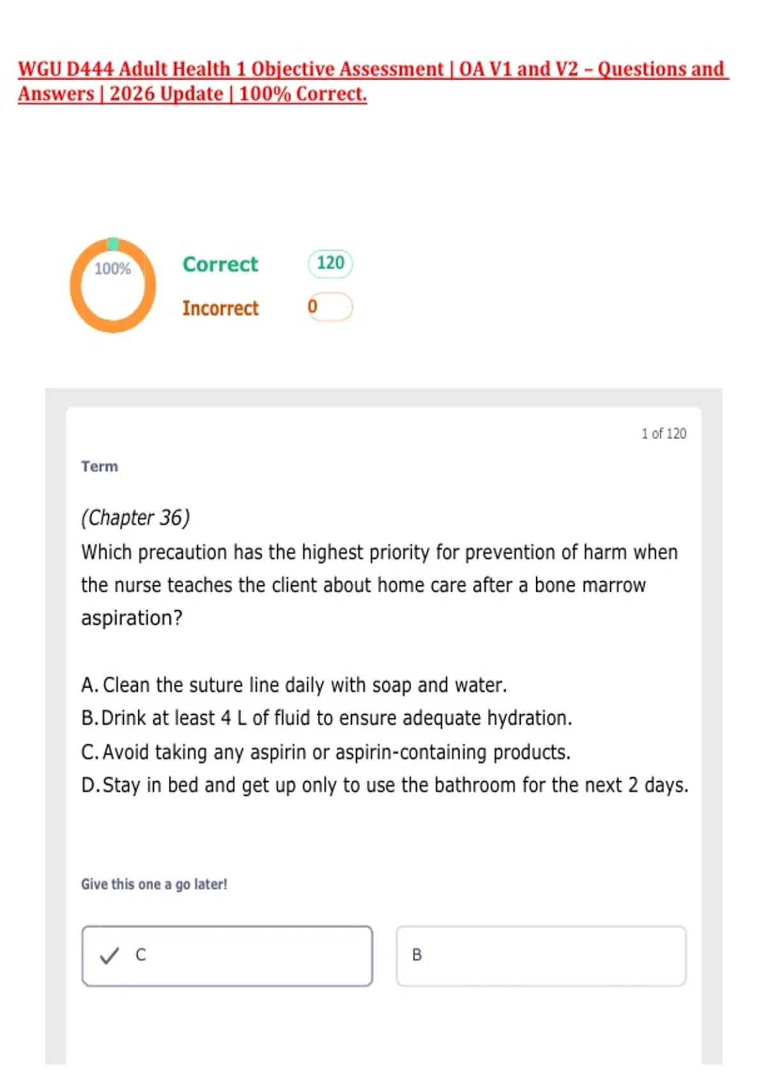Click the 100% orange progress ring

[x=113, y=285]
